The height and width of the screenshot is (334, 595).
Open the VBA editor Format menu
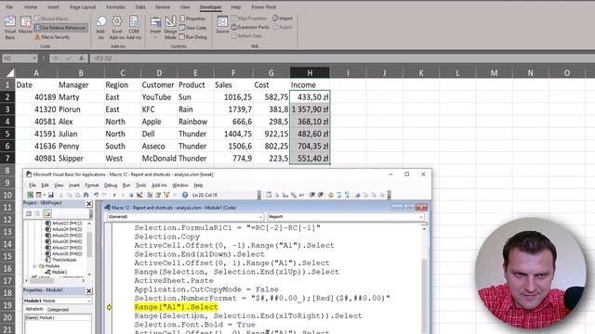point(91,186)
